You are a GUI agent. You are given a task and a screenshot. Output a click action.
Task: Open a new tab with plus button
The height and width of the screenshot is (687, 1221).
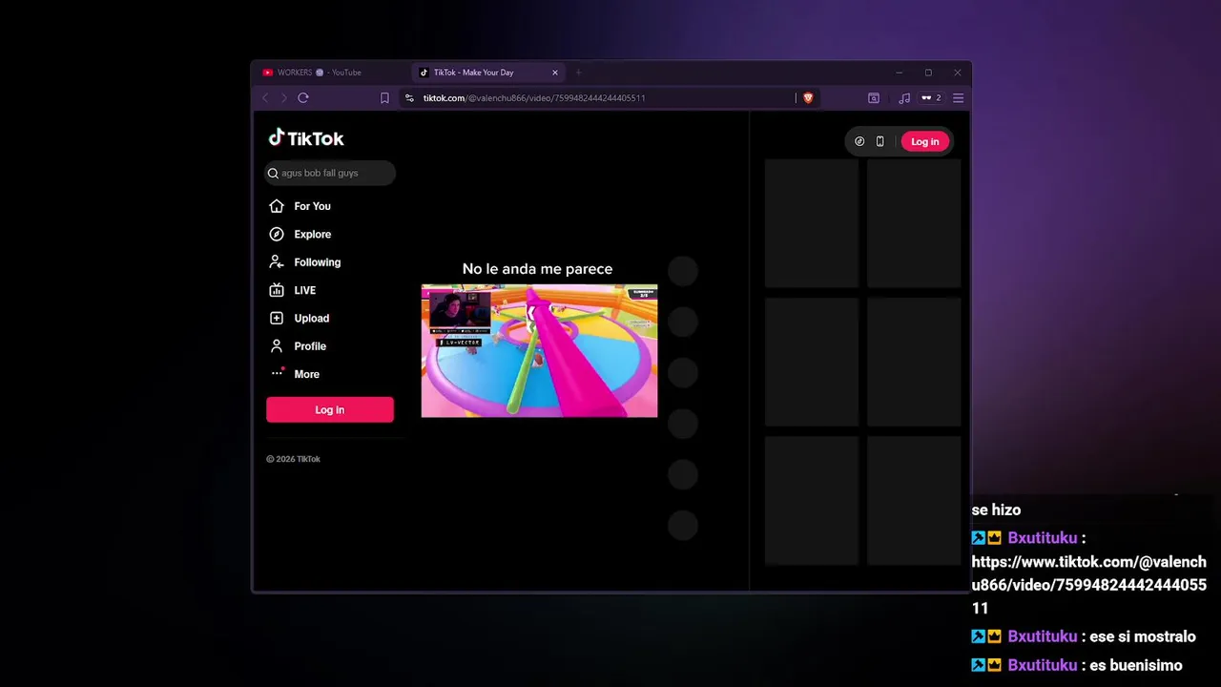pyautogui.click(x=578, y=73)
